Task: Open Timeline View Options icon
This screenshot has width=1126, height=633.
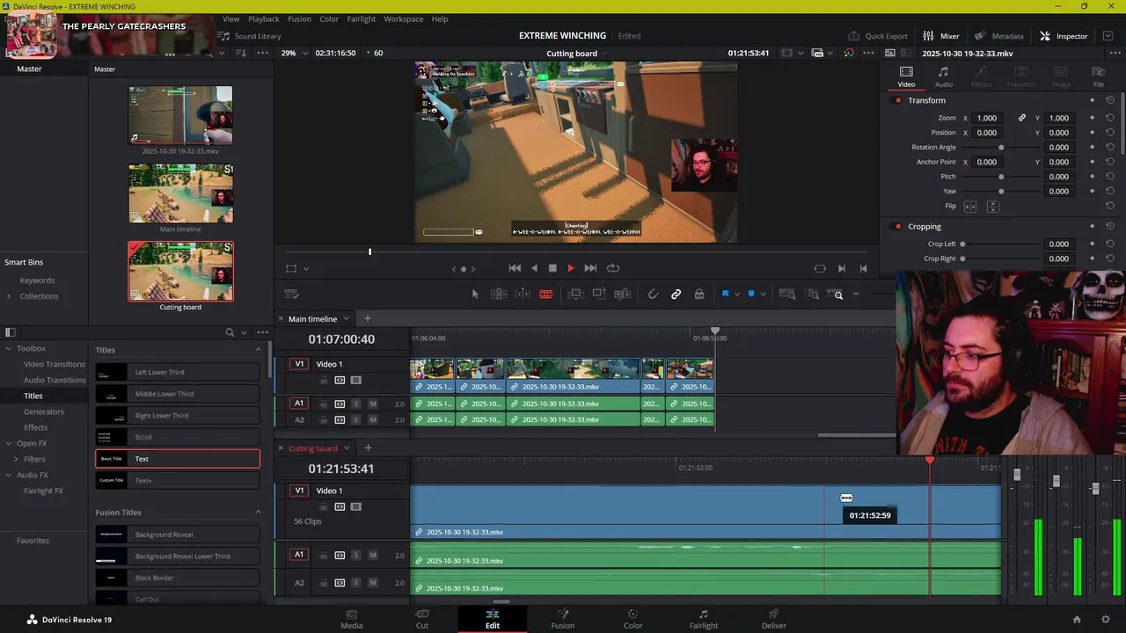Action: click(292, 295)
